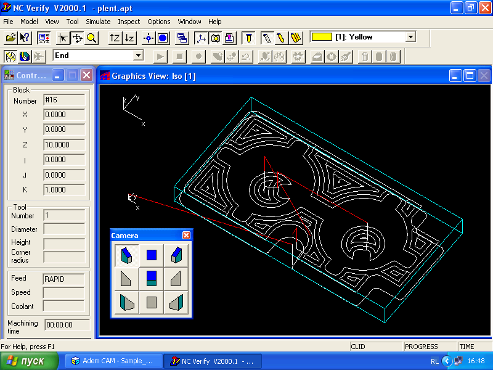The height and width of the screenshot is (370, 493).
Task: Select top-left isometric camera view
Action: 127,255
